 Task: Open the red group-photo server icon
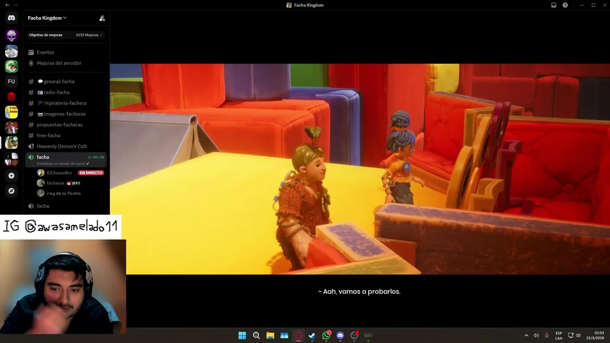tap(11, 127)
